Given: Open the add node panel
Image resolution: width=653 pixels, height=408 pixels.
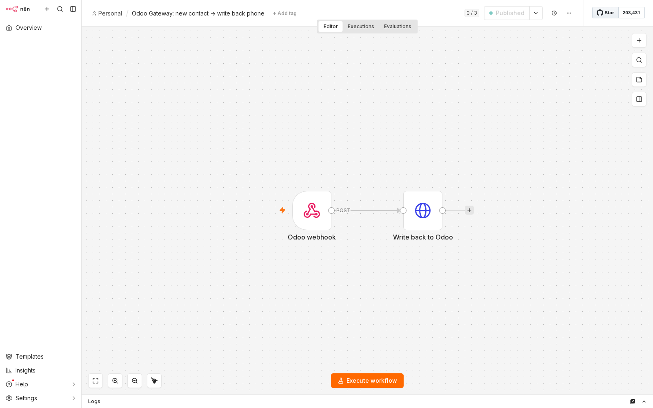Looking at the screenshot, I should point(639,40).
